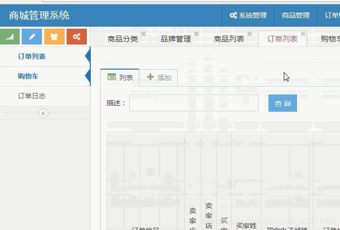Click the 商城管理系统 title logo
Image resolution: width=340 pixels, height=230 pixels.
[39, 15]
